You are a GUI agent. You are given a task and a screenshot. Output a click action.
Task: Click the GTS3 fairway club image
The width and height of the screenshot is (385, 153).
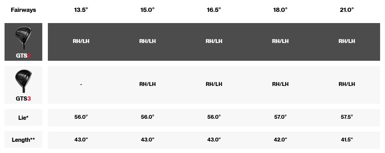[23, 81]
